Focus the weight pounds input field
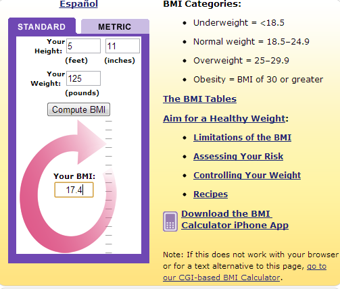340x289 pixels. pos(83,78)
